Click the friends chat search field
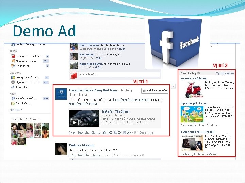This screenshot has height=183, width=245. pos(26,119)
